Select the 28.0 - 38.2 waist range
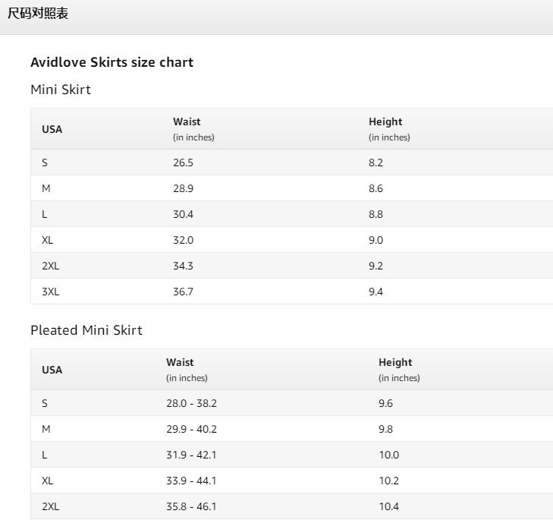This screenshot has width=553, height=520. [x=191, y=403]
